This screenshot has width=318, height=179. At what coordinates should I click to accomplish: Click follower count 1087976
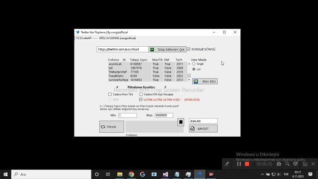136,68
